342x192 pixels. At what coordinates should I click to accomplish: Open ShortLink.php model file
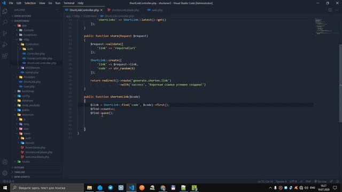point(32,82)
